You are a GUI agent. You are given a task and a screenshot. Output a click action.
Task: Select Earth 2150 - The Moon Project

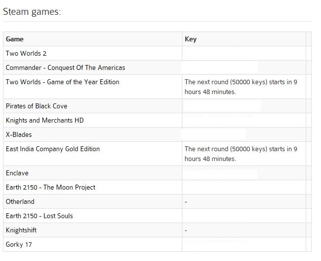(x=51, y=187)
